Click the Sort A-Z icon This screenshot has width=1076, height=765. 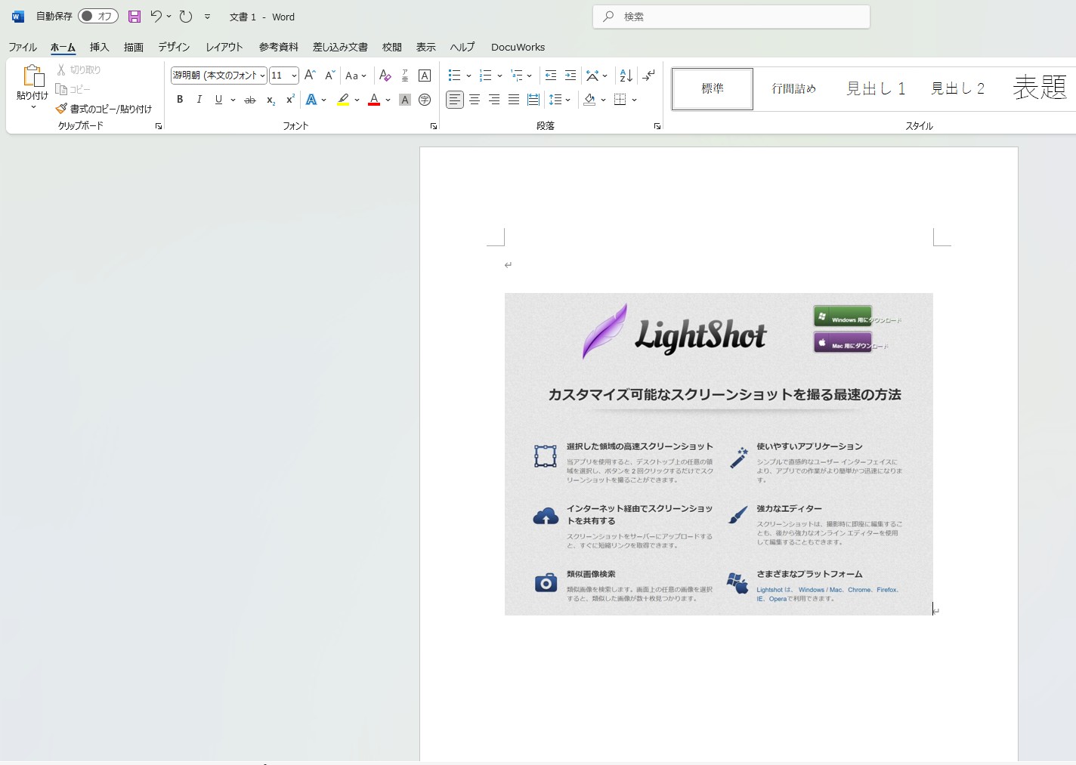pos(626,76)
